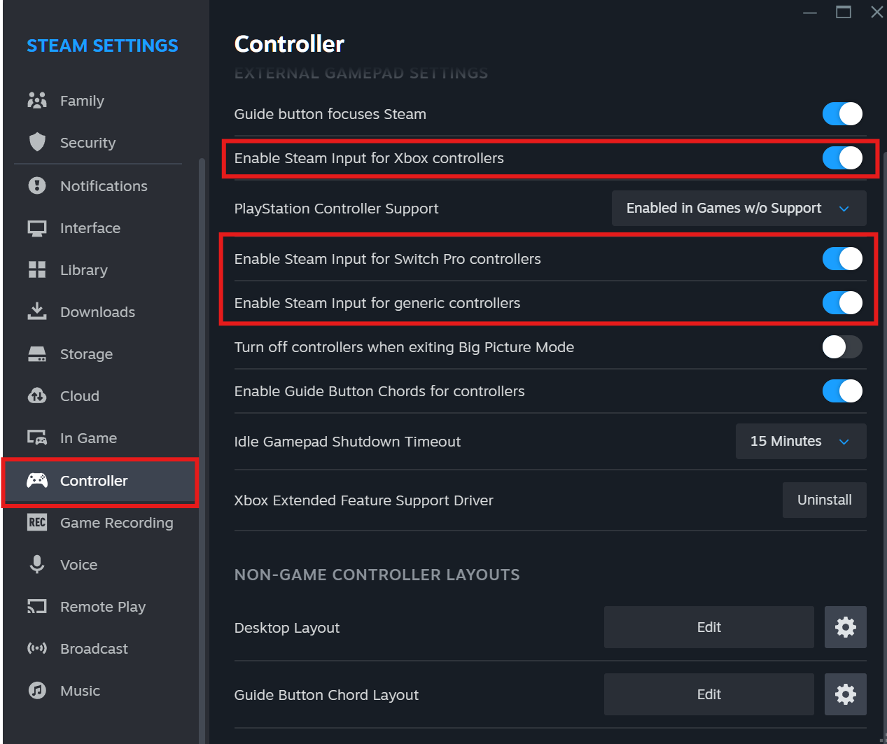Edit the Guide Button Chord Layout
This screenshot has height=744, width=887.
pos(708,694)
